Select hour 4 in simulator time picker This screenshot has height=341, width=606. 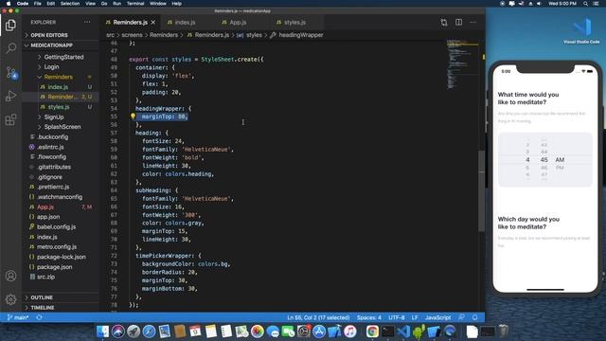(x=527, y=160)
